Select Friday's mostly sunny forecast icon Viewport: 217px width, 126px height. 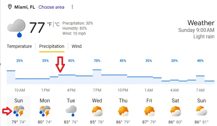point(149,111)
